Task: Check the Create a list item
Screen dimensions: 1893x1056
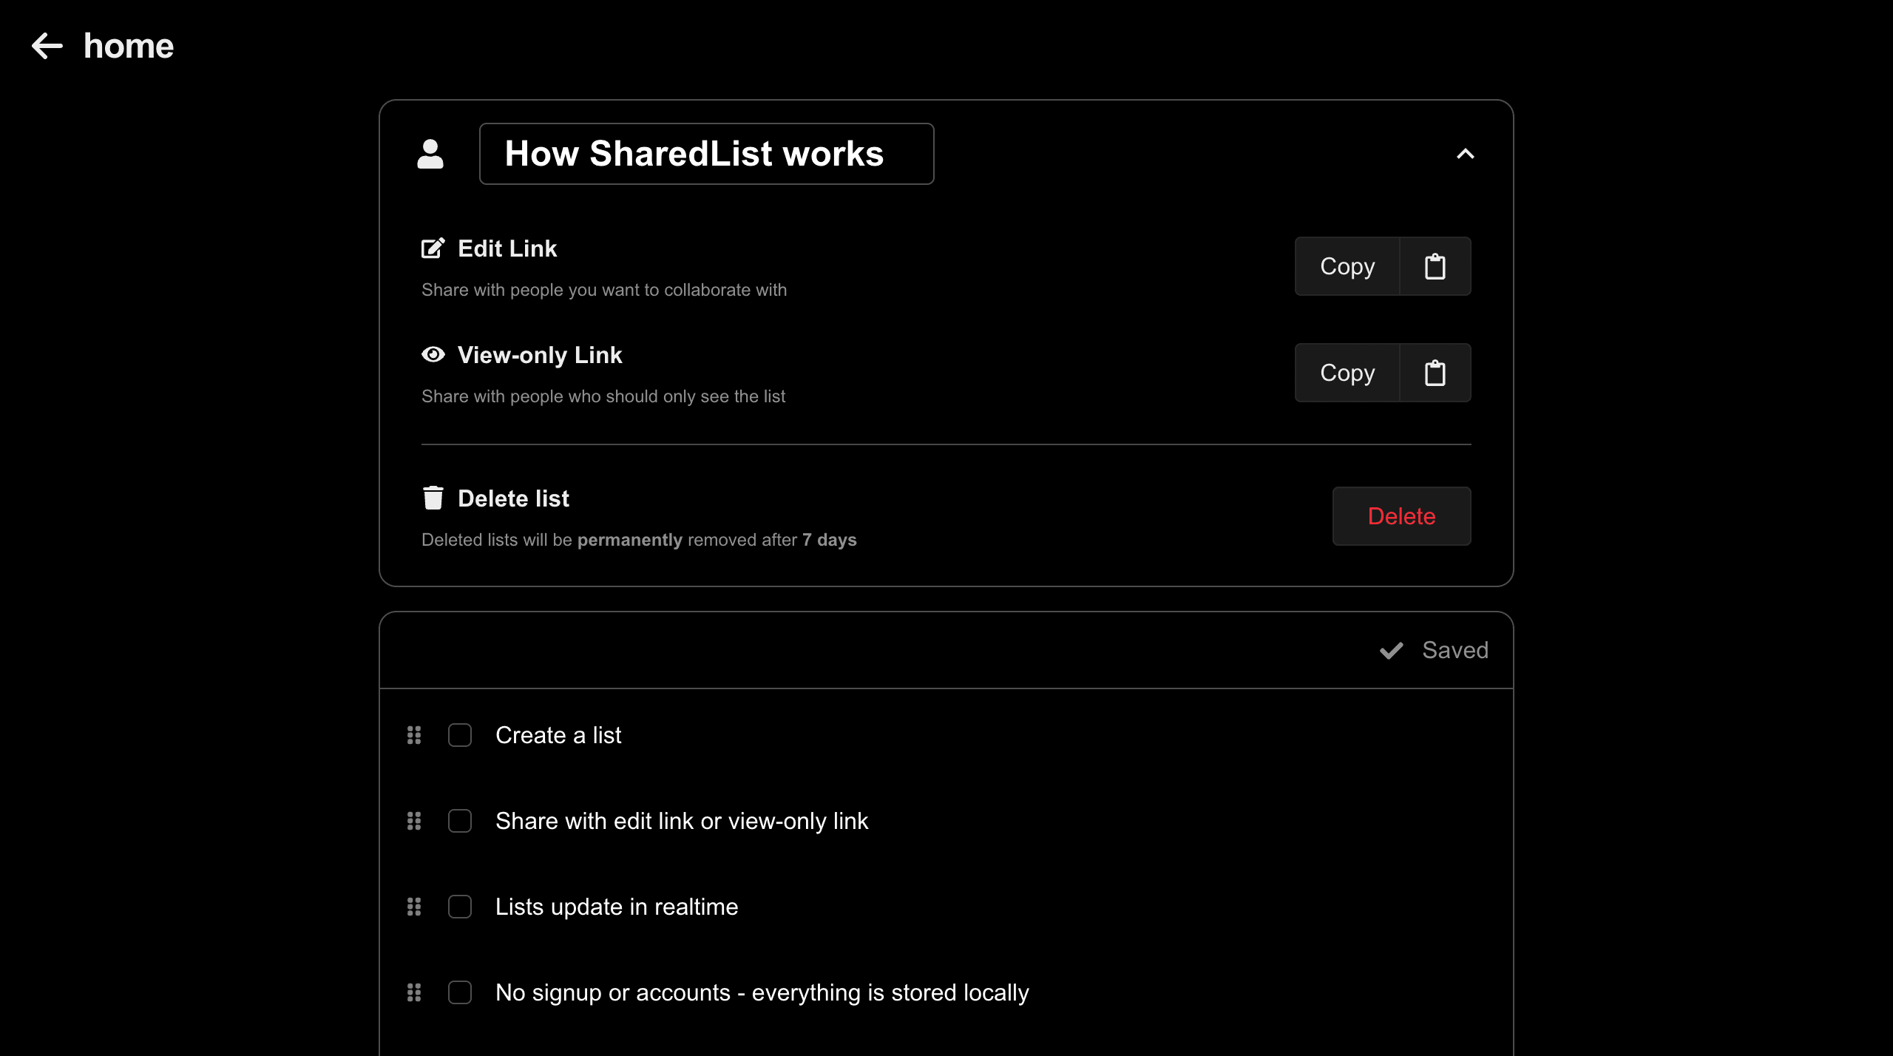Action: 460,734
